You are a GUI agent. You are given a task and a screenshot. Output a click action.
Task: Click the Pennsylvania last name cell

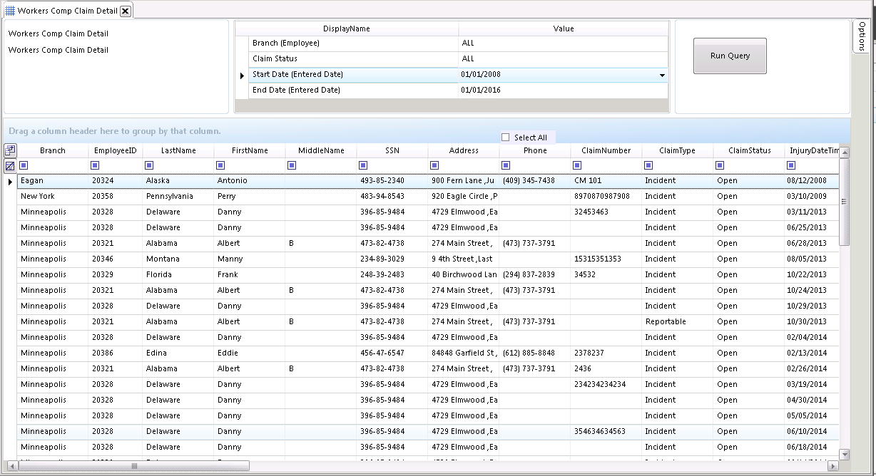[x=178, y=197]
